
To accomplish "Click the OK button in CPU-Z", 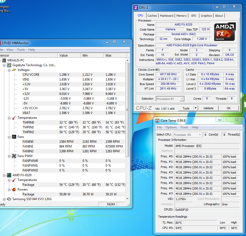I will (228, 108).
